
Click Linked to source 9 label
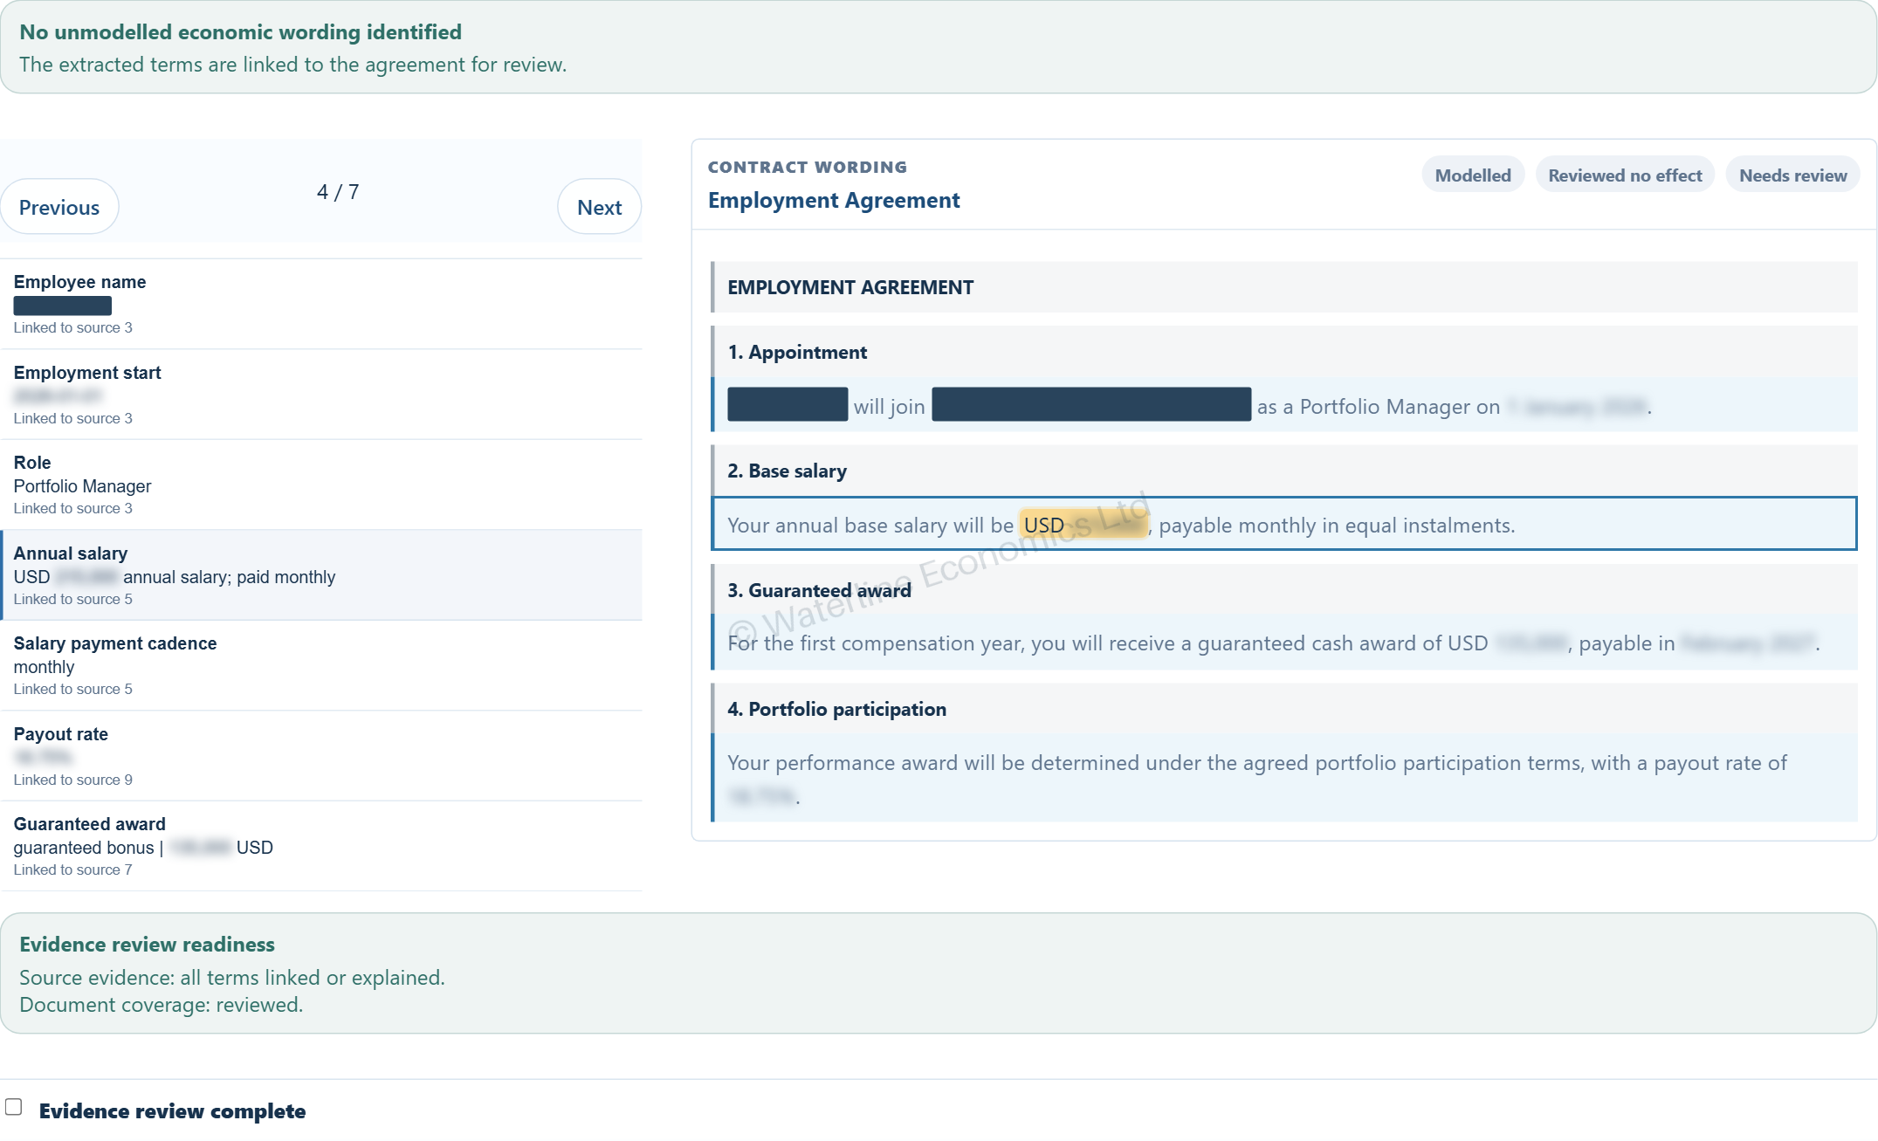tap(73, 780)
